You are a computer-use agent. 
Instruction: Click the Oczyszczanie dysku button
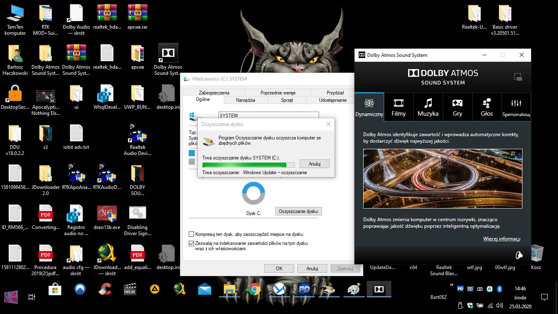[299, 211]
